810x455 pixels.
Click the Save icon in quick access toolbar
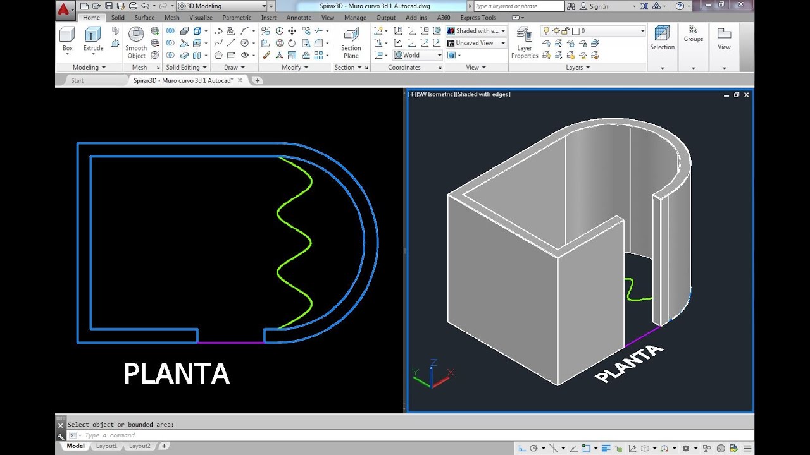click(109, 6)
